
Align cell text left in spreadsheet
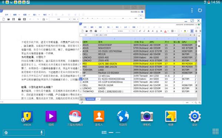tap(192, 31)
